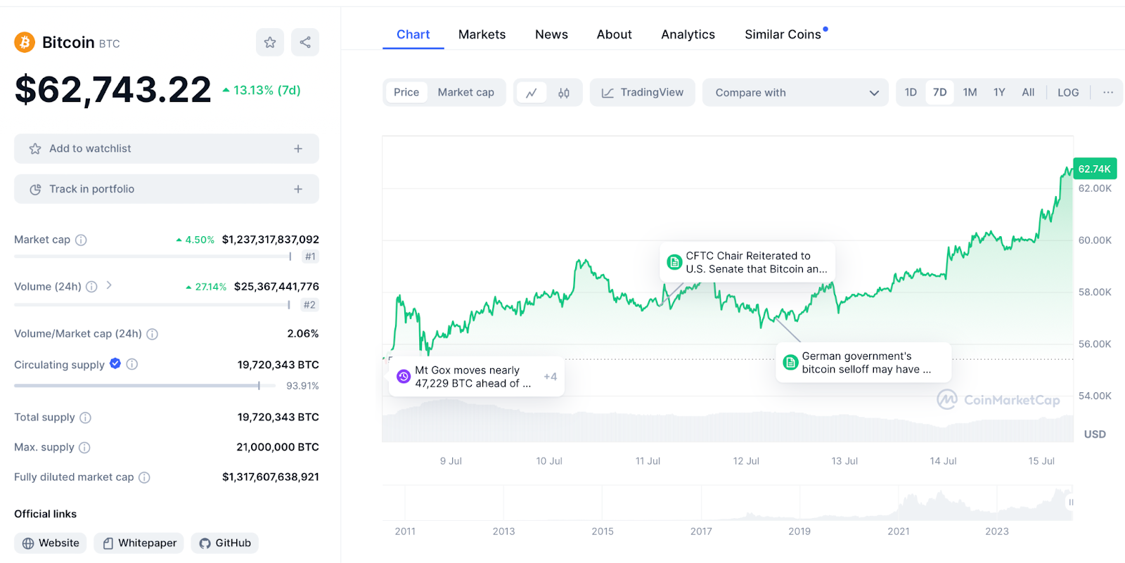Open the GitHub link
The height and width of the screenshot is (563, 1125).
coord(225,543)
